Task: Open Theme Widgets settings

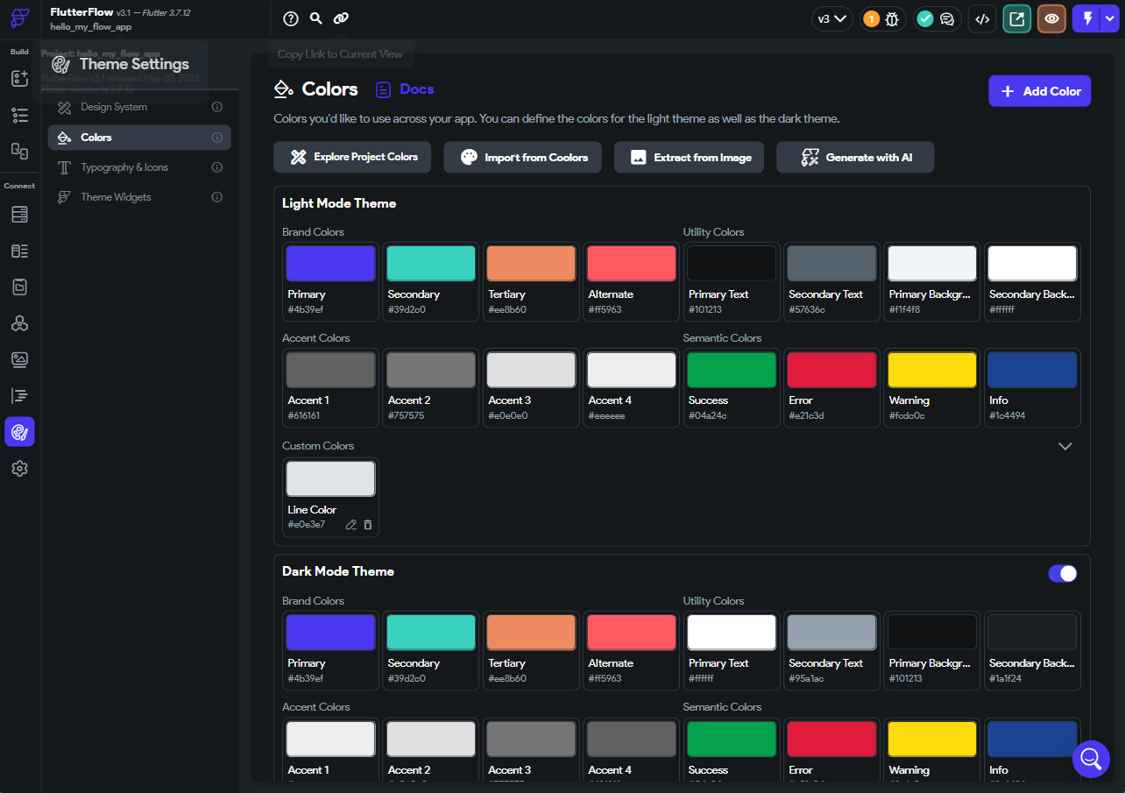Action: pos(139,197)
